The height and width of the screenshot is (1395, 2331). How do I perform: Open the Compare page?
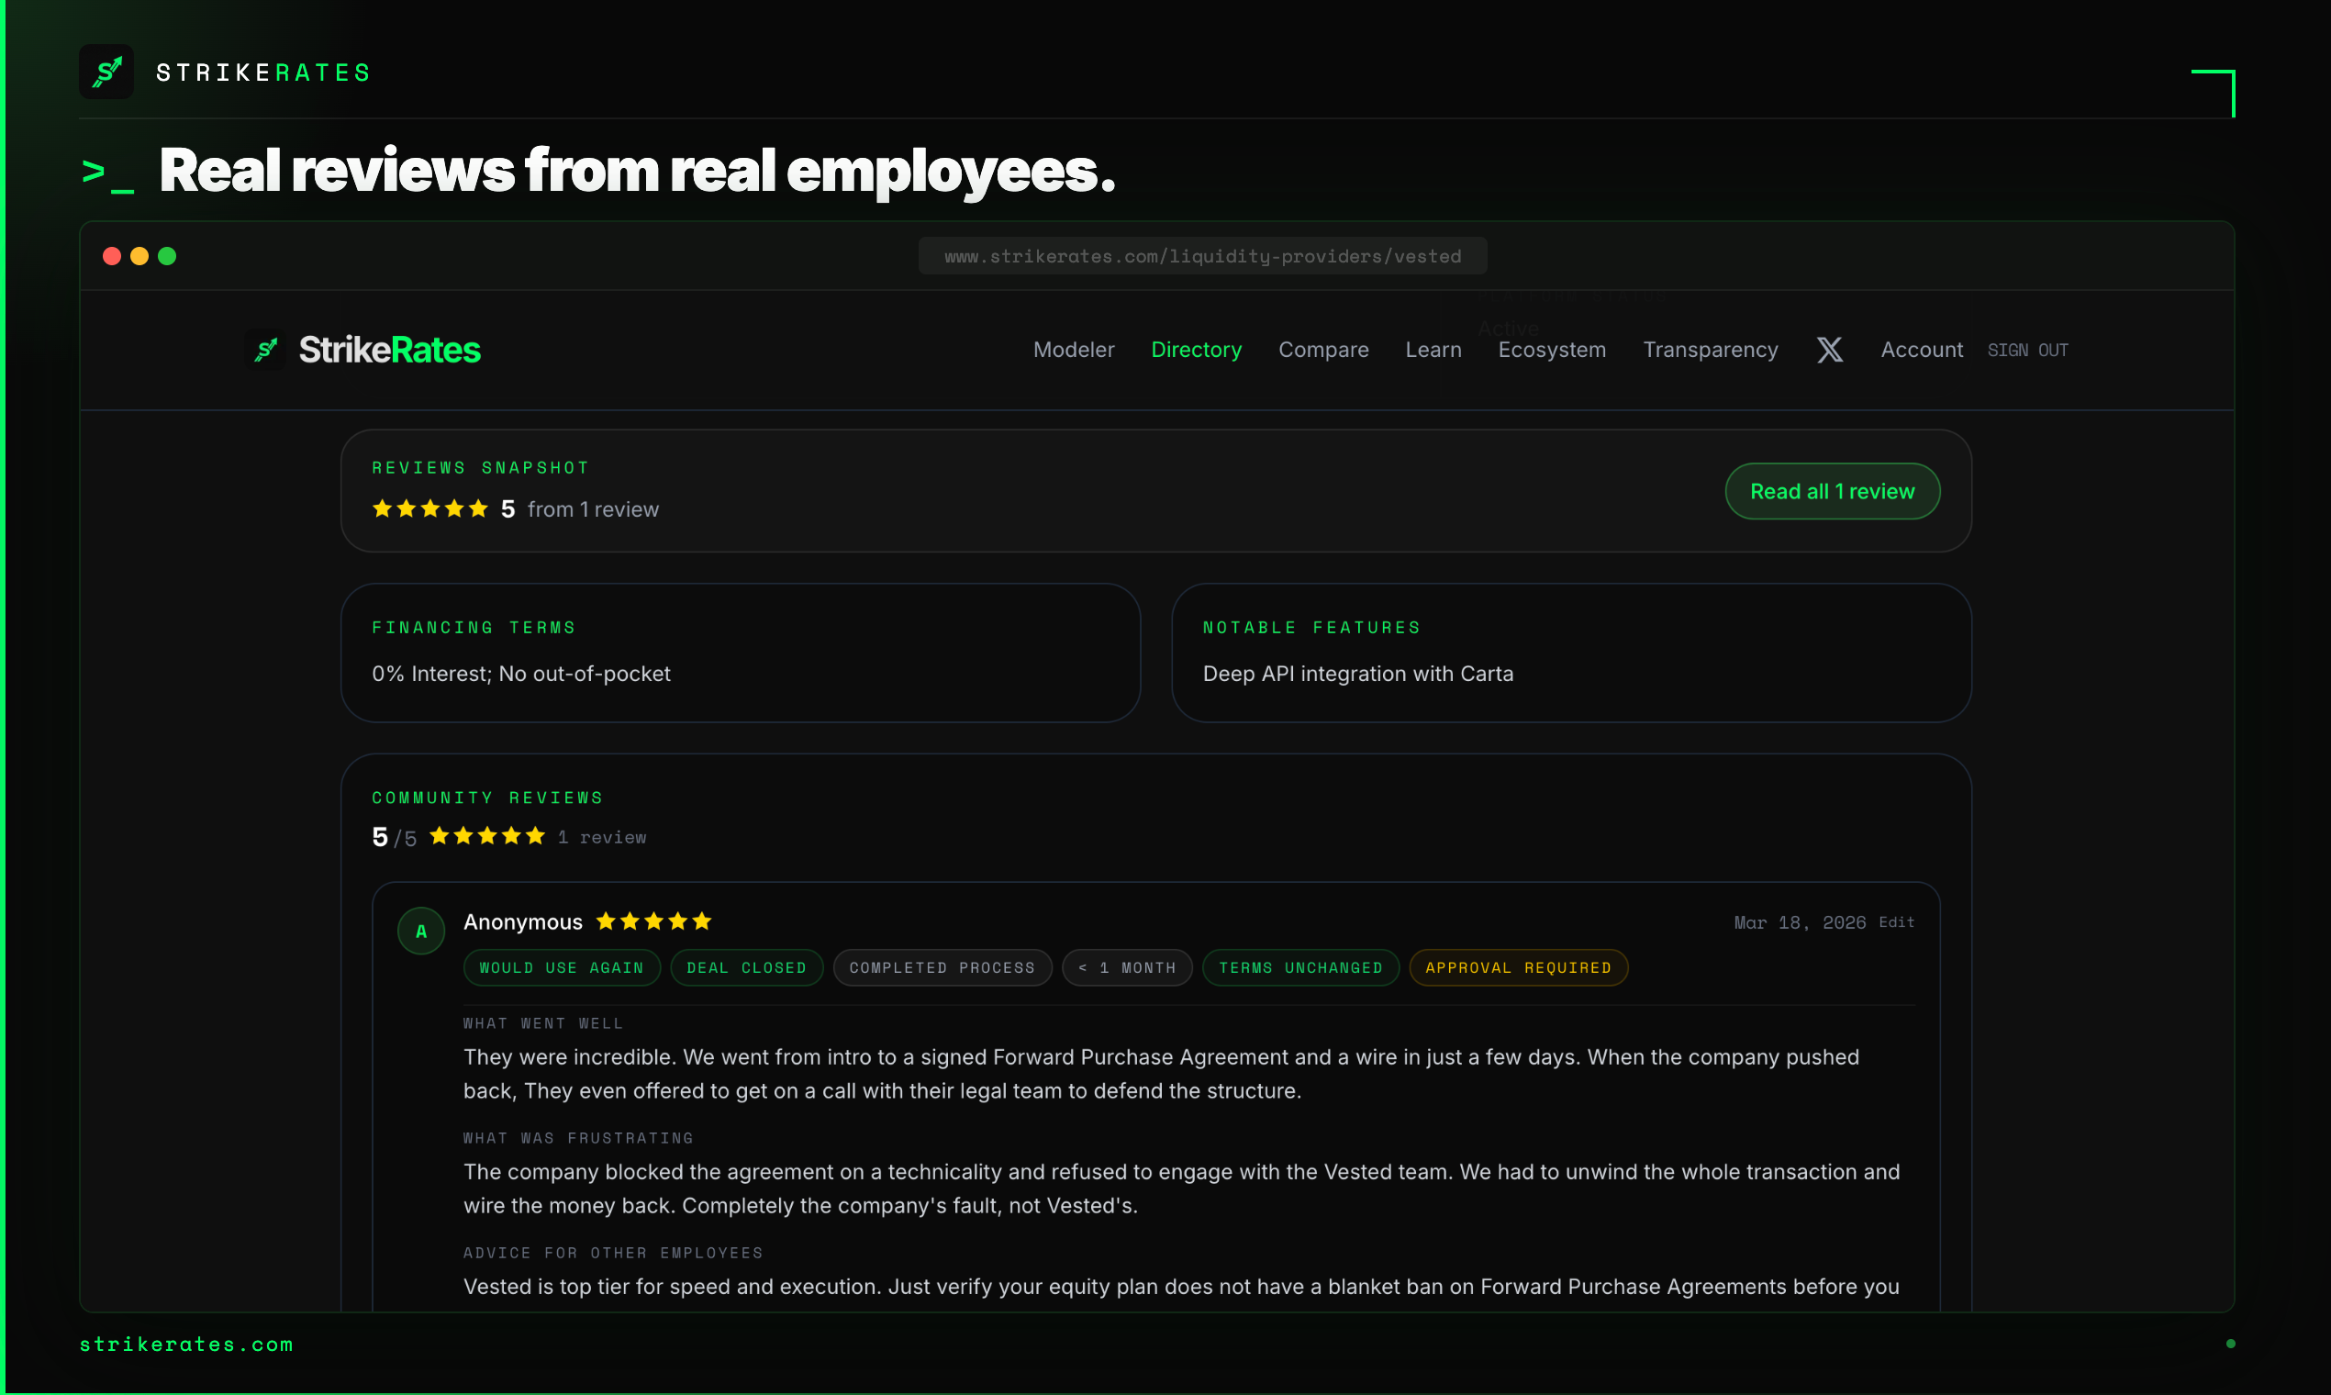(1322, 350)
